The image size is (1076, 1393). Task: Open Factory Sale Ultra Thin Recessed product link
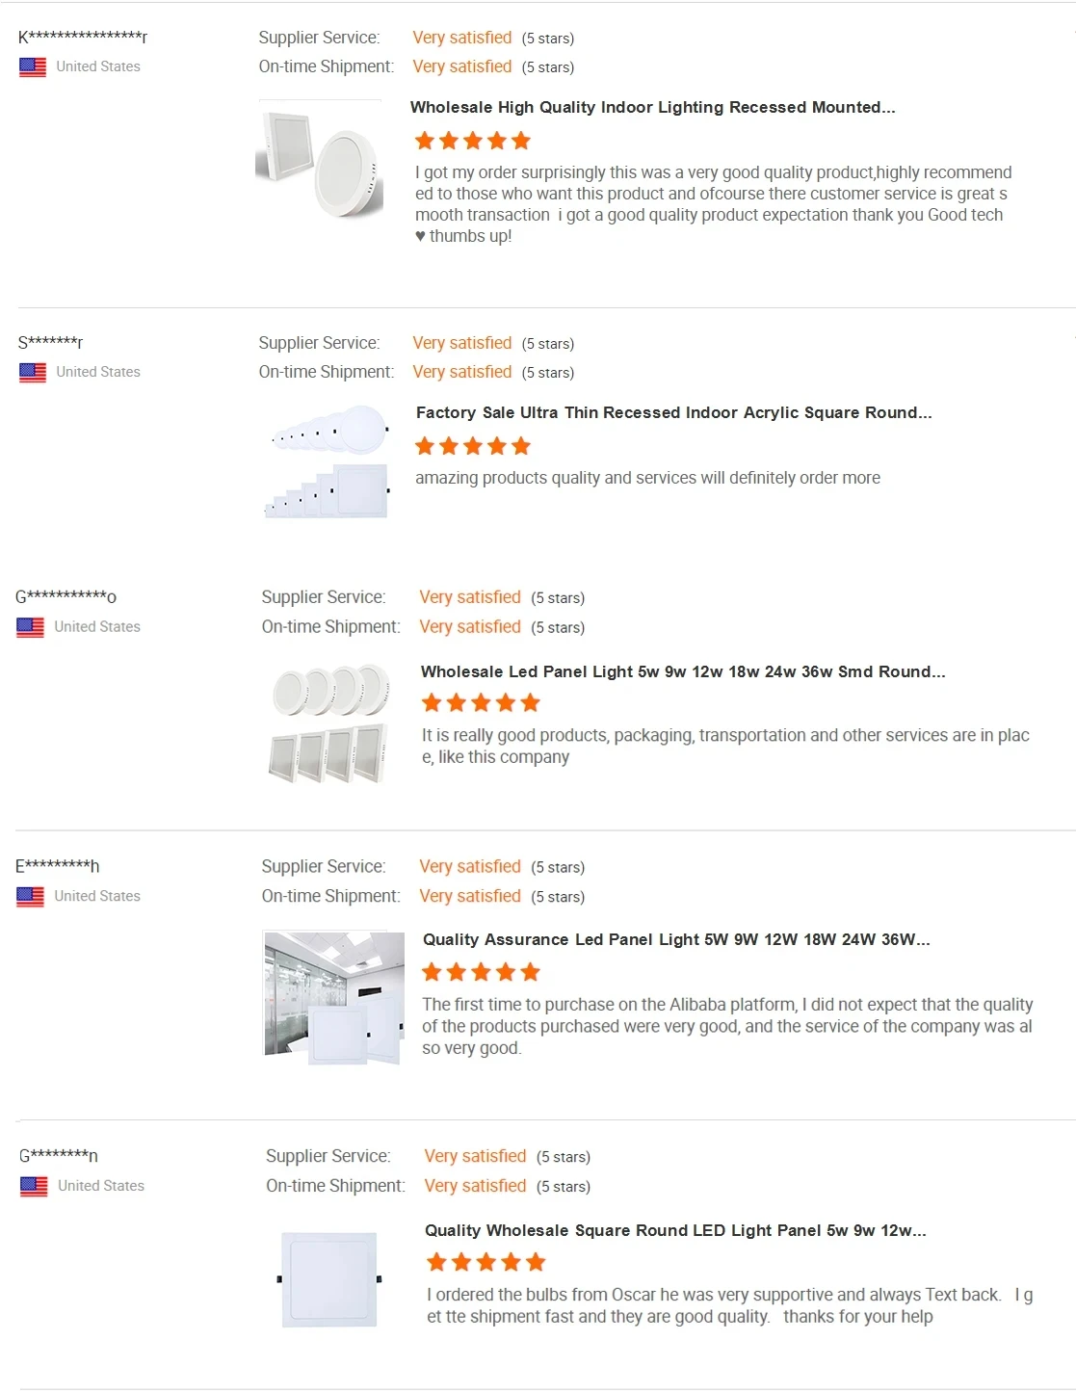pos(673,413)
